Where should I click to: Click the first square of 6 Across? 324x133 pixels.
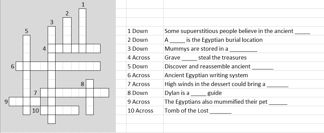pyautogui.click(x=19, y=66)
